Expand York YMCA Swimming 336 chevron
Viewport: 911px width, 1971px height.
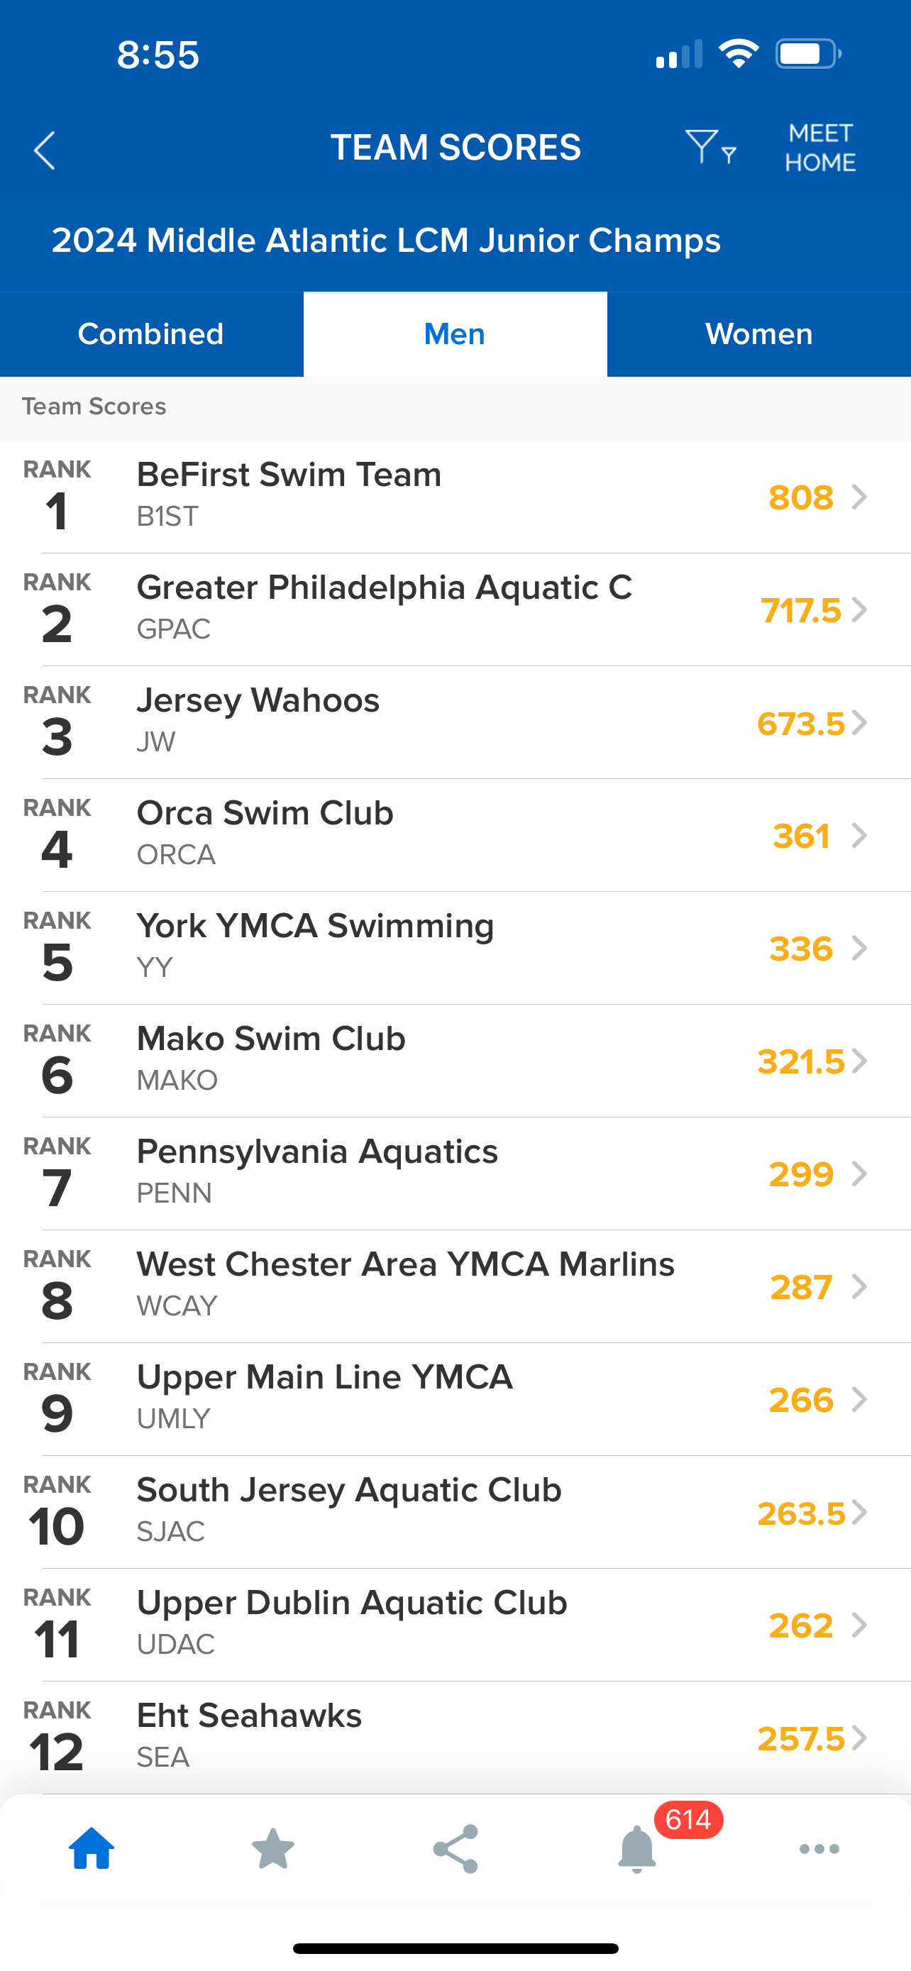tap(860, 949)
